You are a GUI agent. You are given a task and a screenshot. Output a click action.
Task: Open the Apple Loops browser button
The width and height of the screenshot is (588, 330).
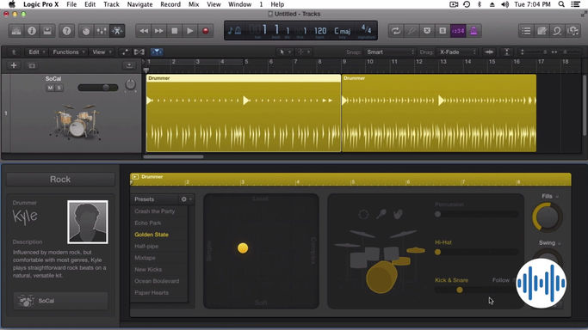click(557, 31)
